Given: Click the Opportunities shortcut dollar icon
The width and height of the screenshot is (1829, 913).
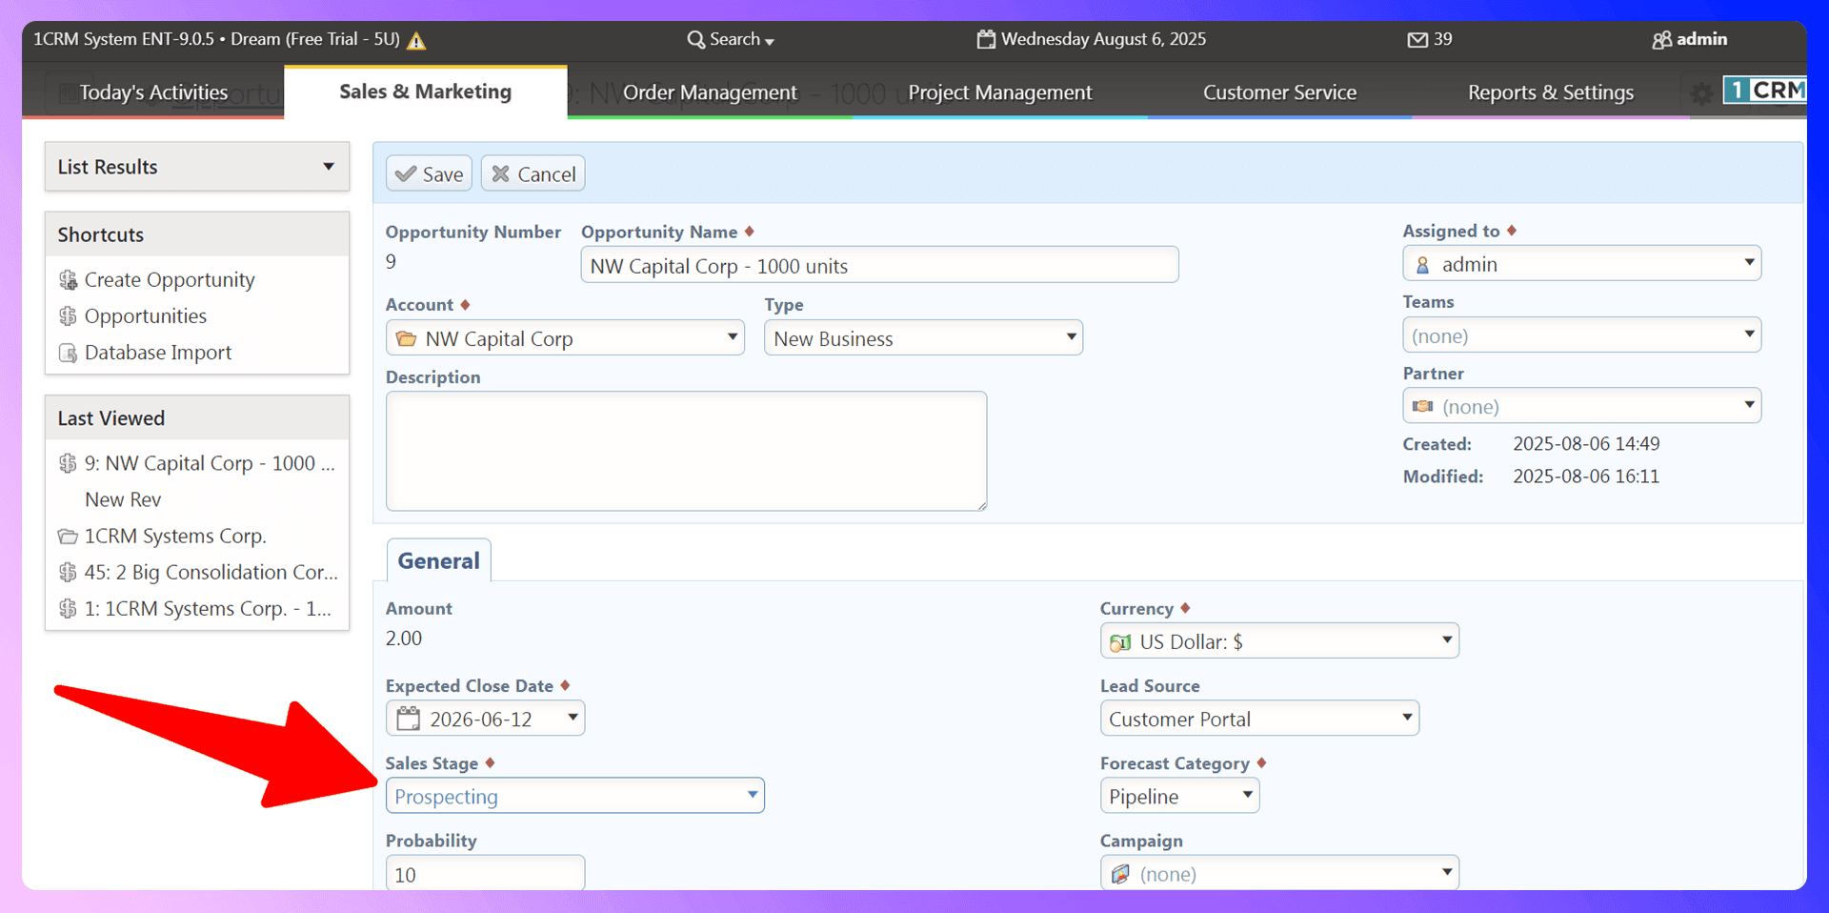Looking at the screenshot, I should (x=68, y=316).
